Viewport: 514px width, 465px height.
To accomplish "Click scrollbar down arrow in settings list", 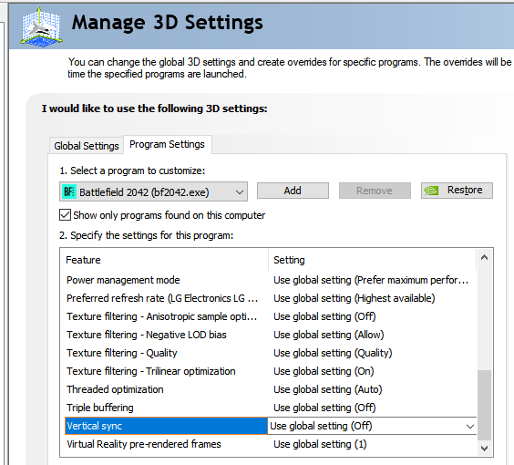I will click(484, 449).
